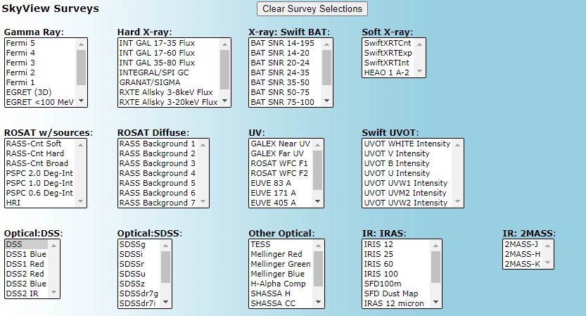Pick BAT SNR 14-195 option

click(x=285, y=43)
